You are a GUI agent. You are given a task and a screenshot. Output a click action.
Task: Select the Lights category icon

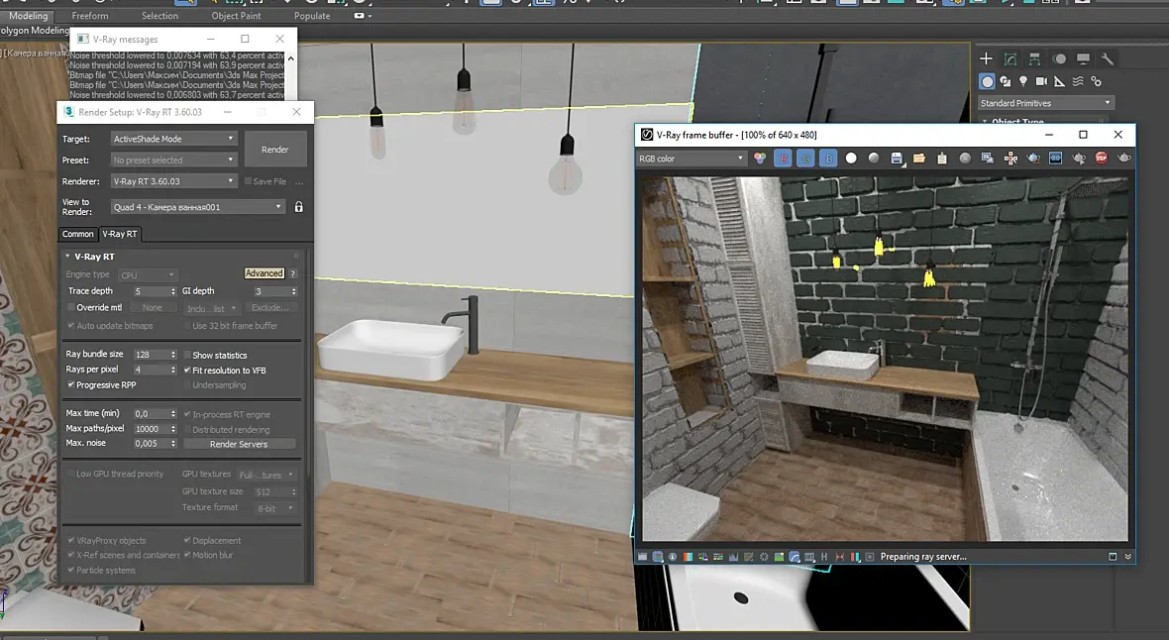tap(1023, 81)
